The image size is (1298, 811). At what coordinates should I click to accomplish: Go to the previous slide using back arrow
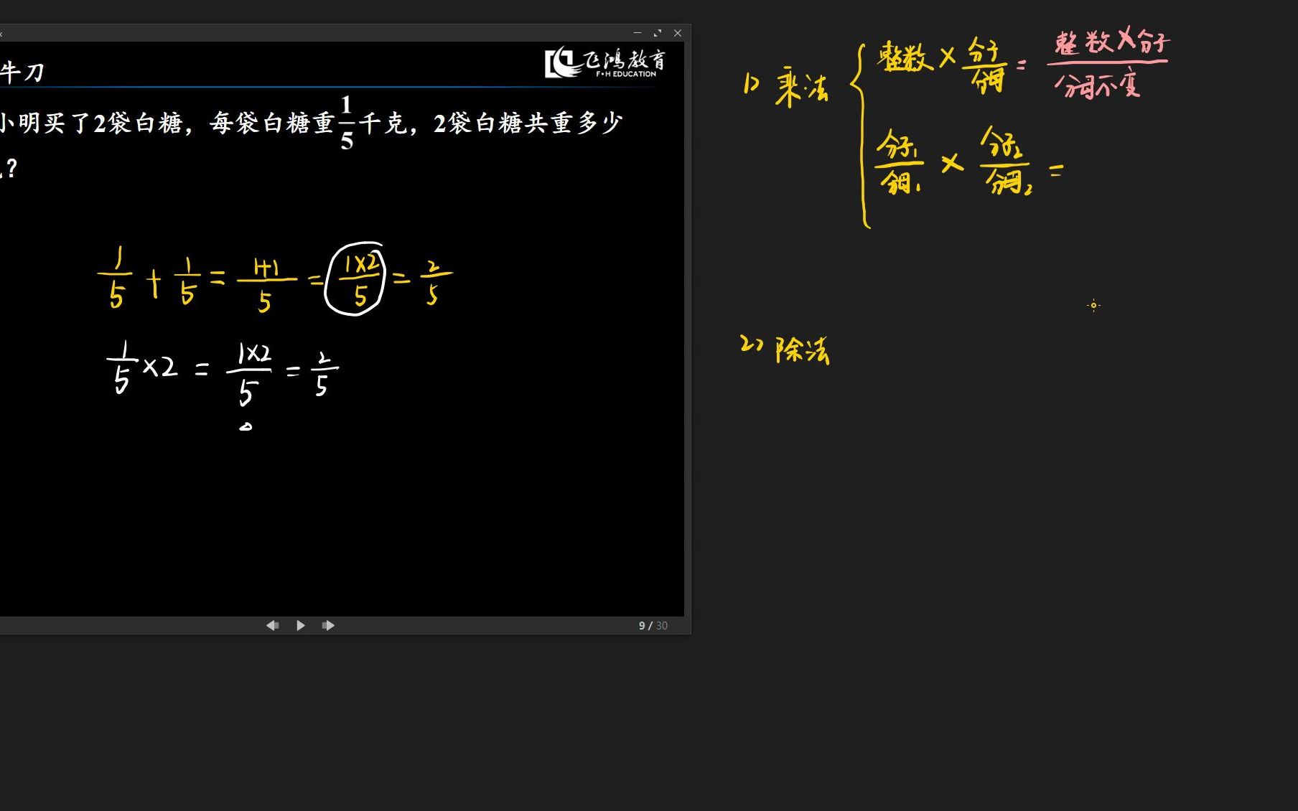pyautogui.click(x=273, y=626)
